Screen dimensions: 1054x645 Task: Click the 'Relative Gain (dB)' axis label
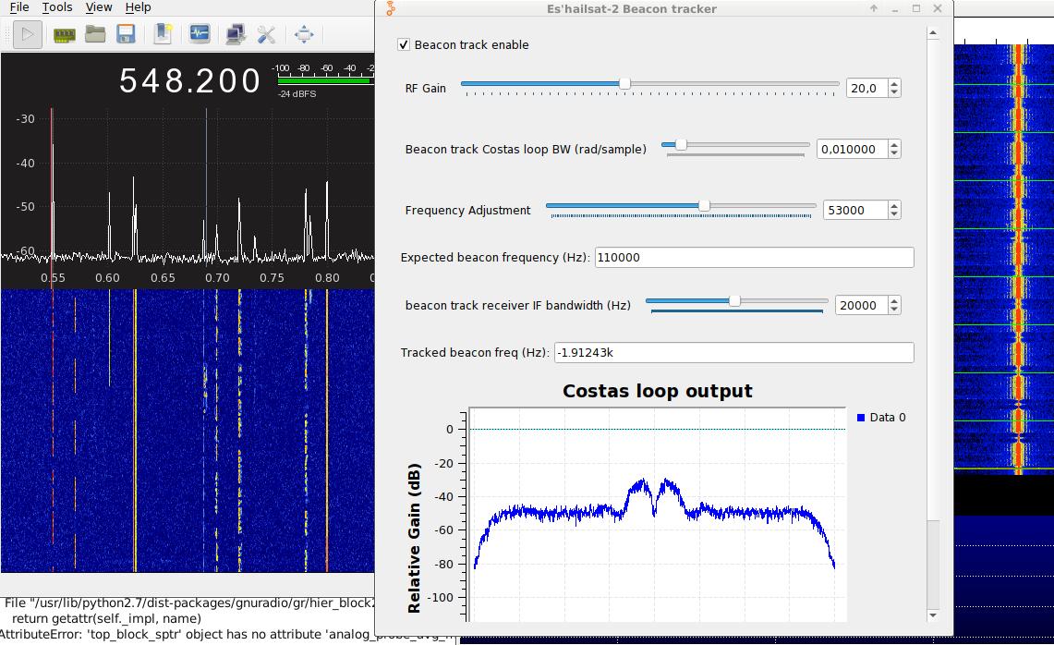click(414, 538)
